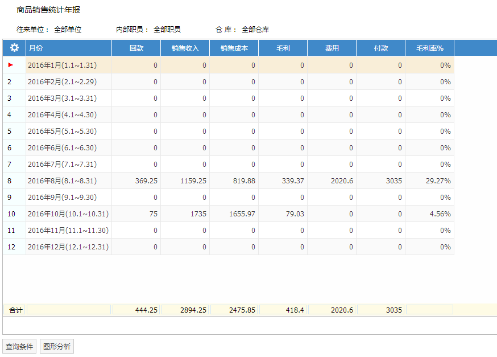
Task: Select row 2016年7月(7.1~7.31)
Action: (229, 164)
